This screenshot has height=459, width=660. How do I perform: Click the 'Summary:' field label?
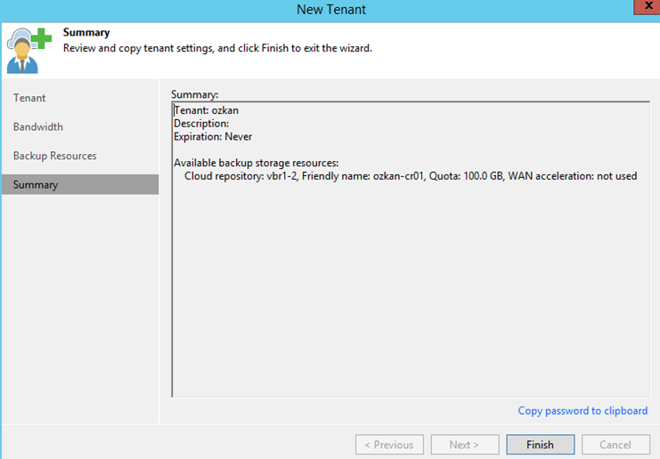[x=194, y=94]
